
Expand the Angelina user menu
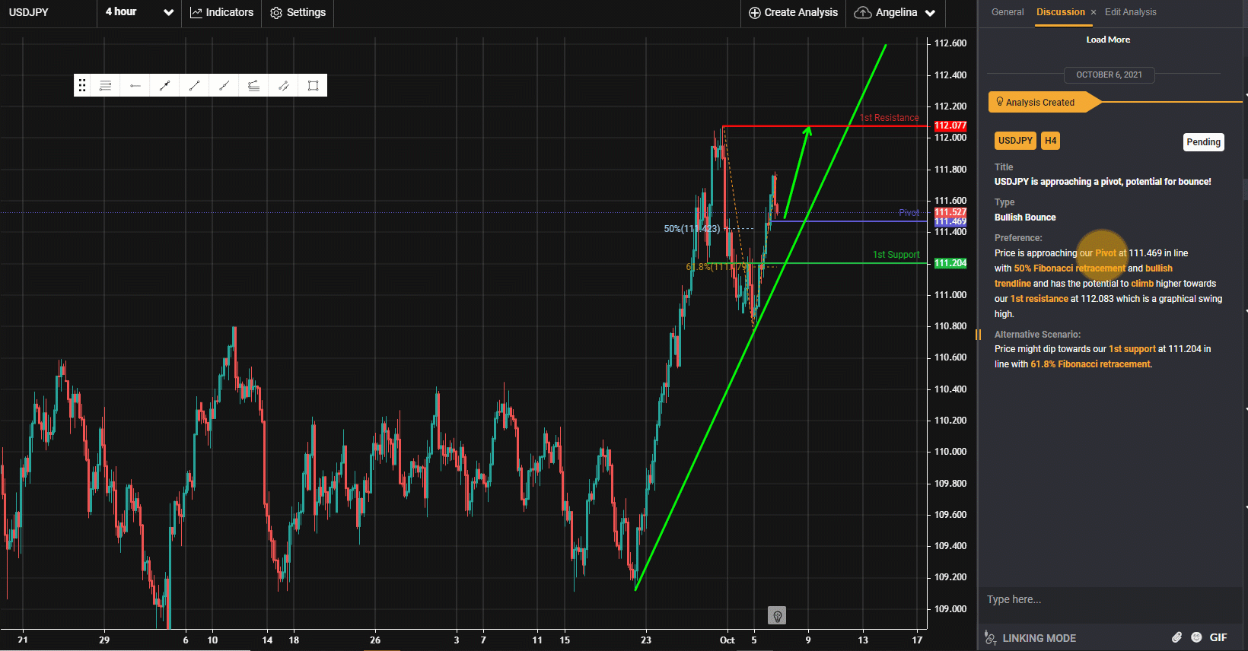point(896,12)
